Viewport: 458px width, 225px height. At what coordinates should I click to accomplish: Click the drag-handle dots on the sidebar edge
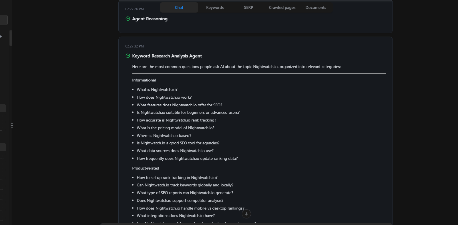[x=12, y=126]
